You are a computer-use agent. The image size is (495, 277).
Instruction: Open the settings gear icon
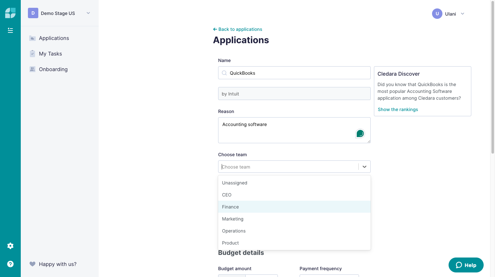point(10,246)
